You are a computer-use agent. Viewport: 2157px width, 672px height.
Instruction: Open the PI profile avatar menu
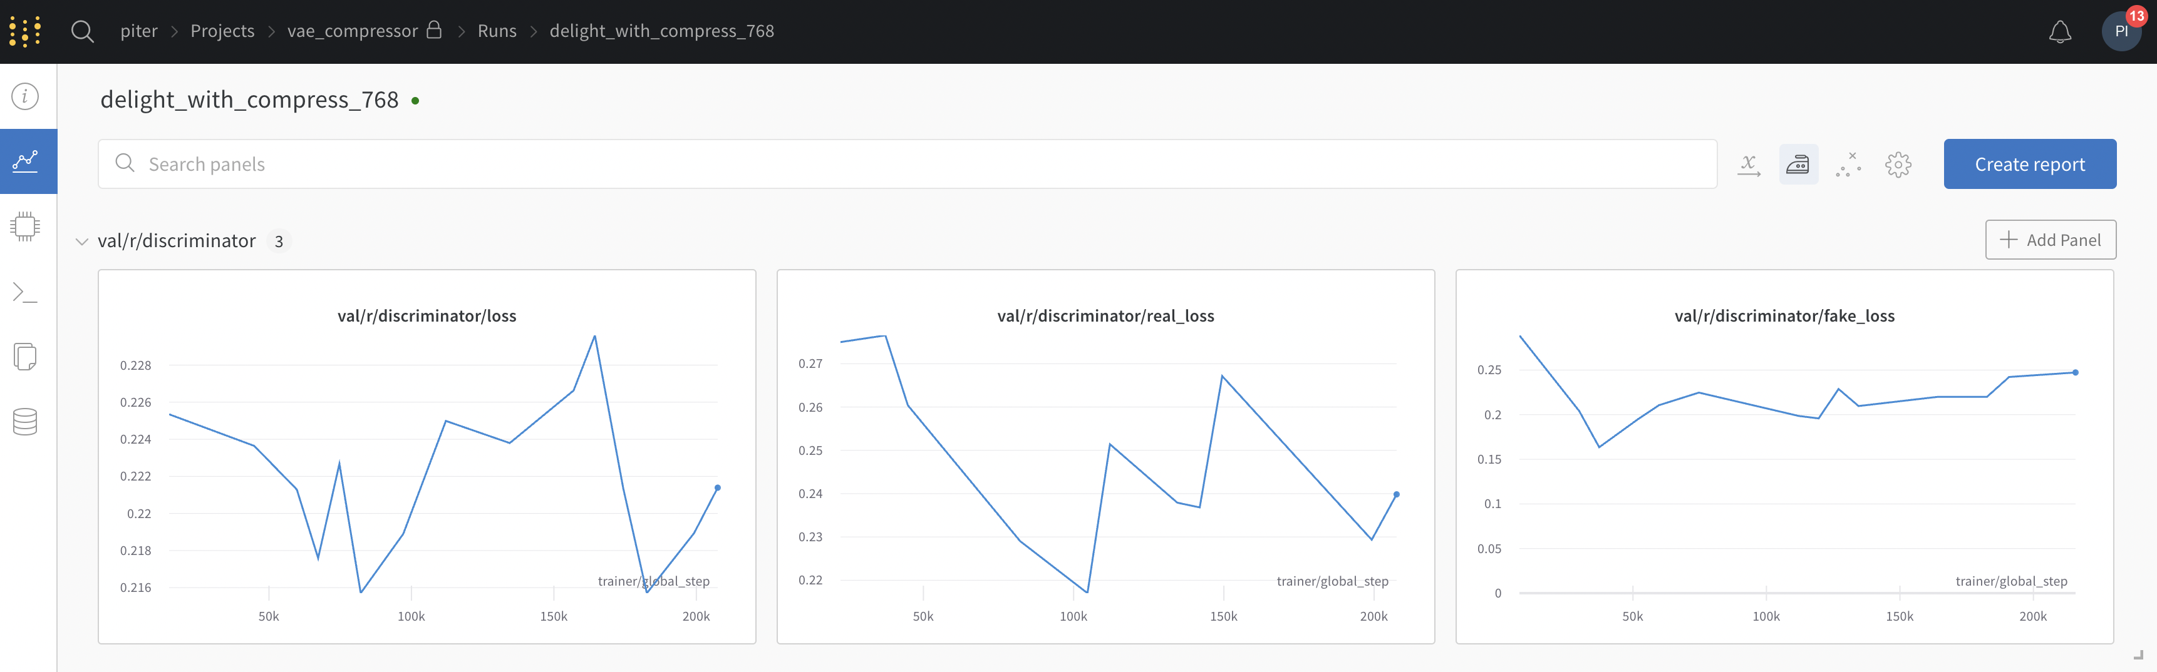click(2121, 31)
